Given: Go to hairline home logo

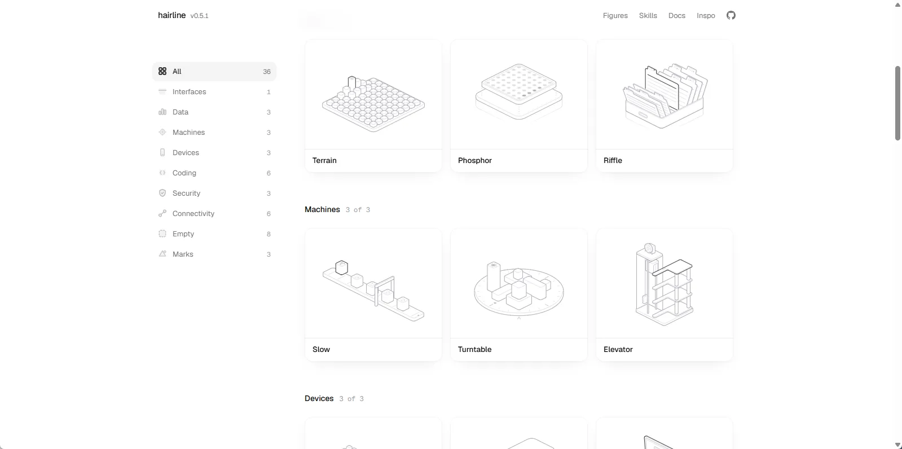Looking at the screenshot, I should [171, 15].
